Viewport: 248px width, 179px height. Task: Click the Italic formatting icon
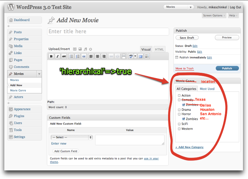[x=58, y=56]
